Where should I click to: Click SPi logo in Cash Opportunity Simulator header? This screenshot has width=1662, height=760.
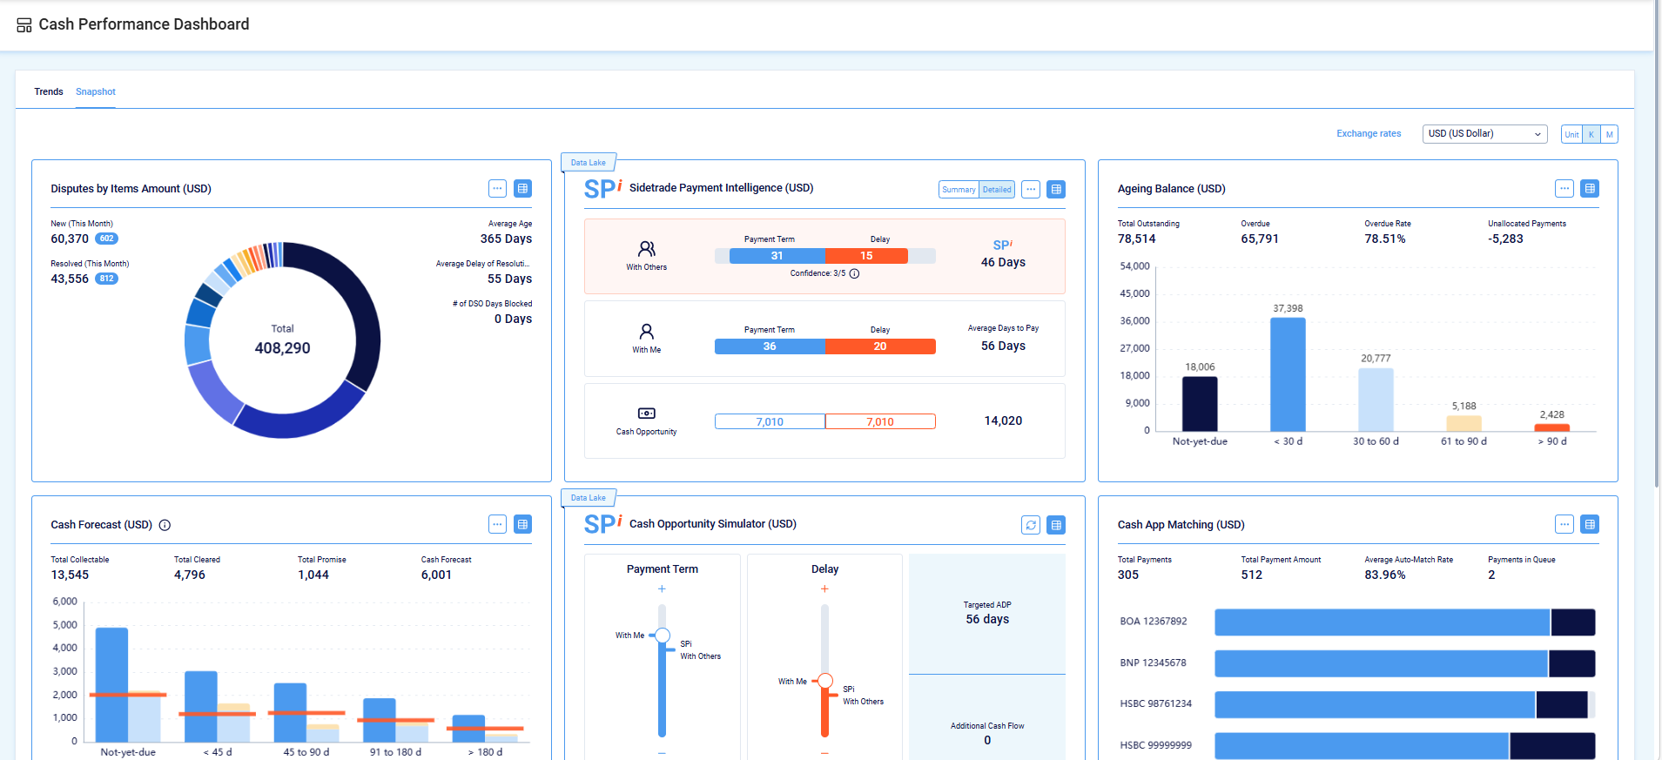602,524
